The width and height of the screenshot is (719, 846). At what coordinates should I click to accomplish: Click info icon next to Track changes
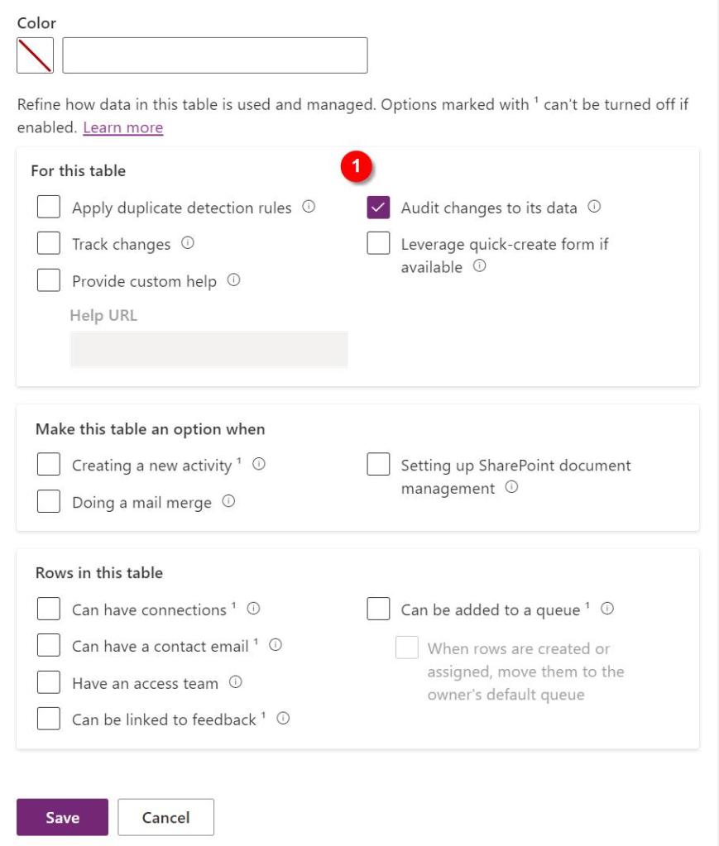tap(187, 243)
